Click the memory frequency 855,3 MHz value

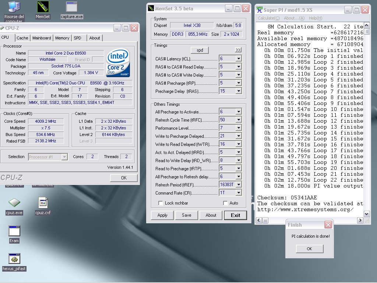pyautogui.click(x=198, y=34)
